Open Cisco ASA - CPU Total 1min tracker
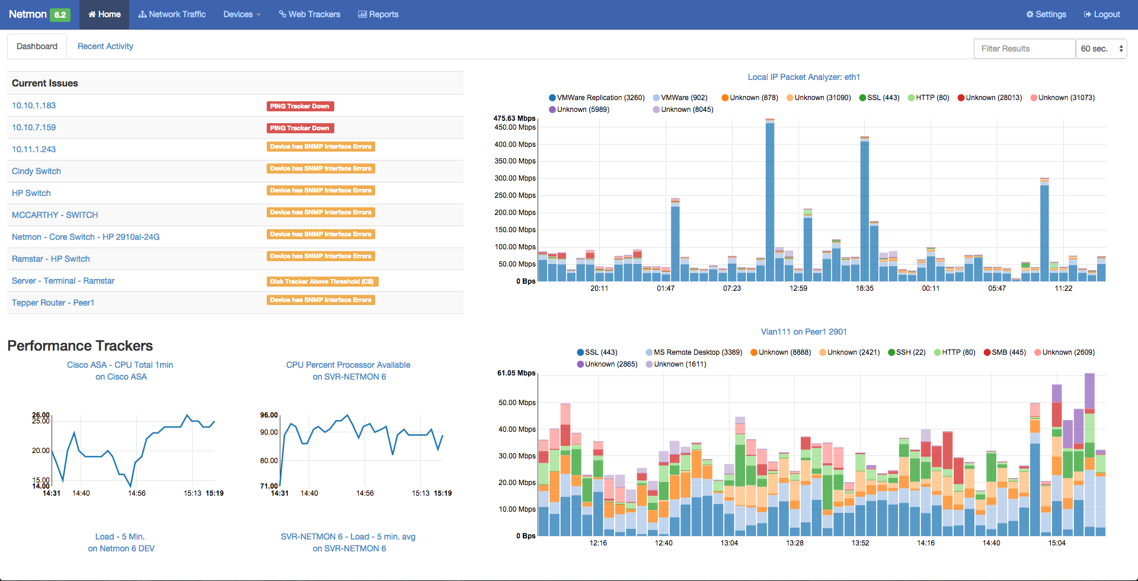The width and height of the screenshot is (1138, 581). (x=120, y=371)
